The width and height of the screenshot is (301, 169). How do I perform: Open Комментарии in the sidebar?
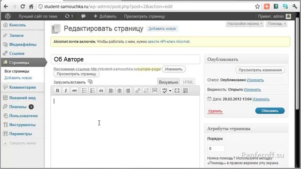point(23,87)
